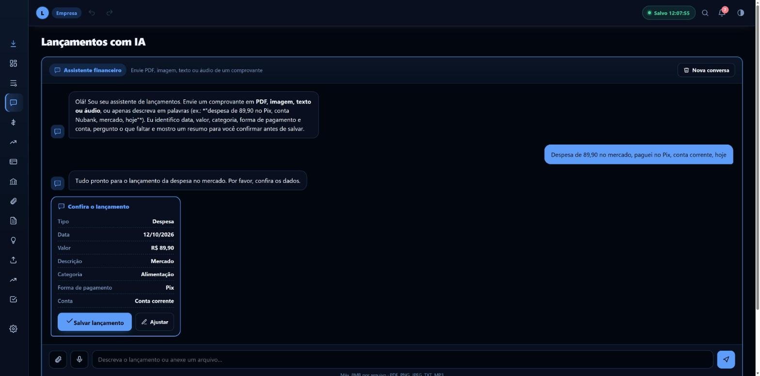Open the notifications bell with badge
This screenshot has width=760, height=376.
point(722,13)
